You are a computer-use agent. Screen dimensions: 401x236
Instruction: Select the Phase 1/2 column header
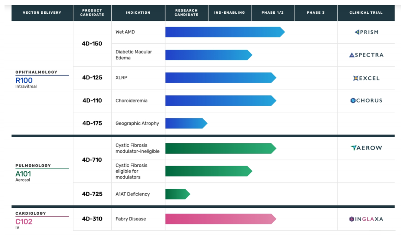click(273, 13)
